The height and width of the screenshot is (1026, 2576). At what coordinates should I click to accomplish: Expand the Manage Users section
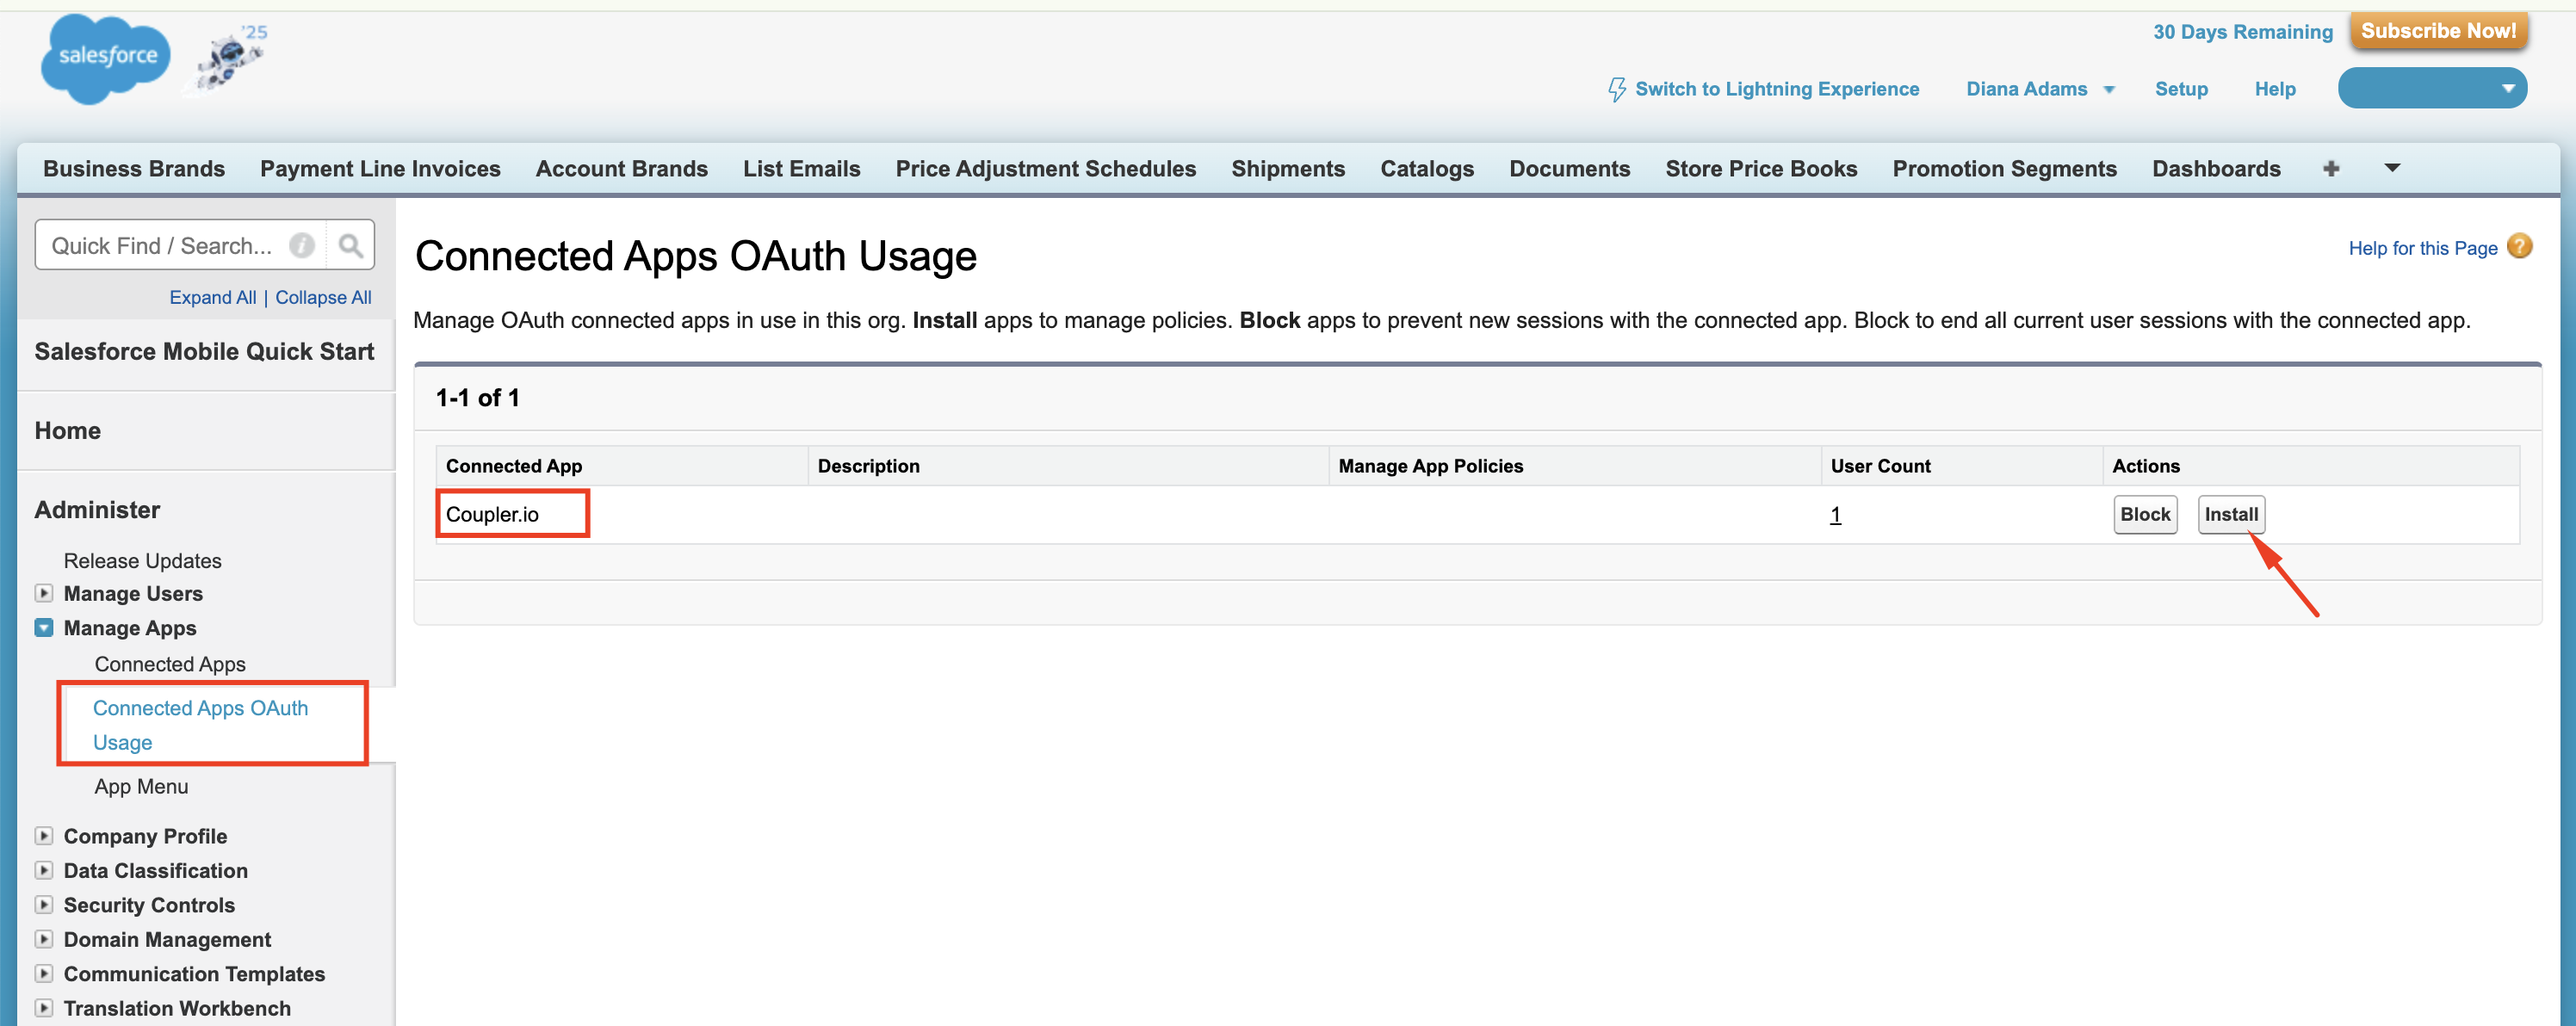tap(44, 593)
